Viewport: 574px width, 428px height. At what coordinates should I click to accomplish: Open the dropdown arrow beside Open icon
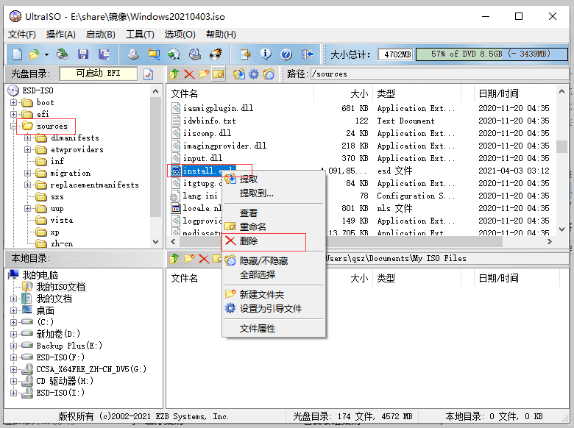click(x=46, y=55)
